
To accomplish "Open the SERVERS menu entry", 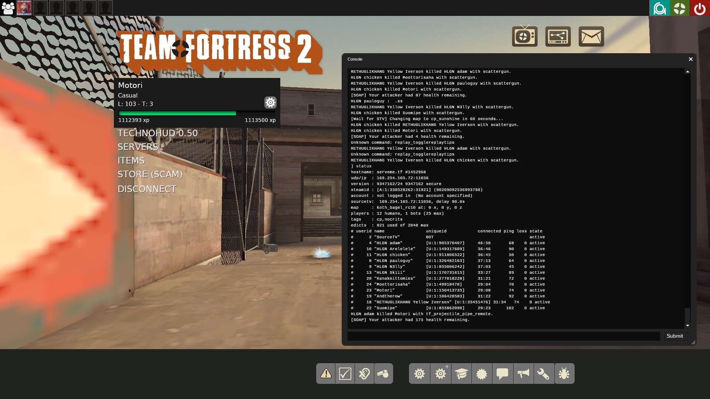I will click(138, 147).
